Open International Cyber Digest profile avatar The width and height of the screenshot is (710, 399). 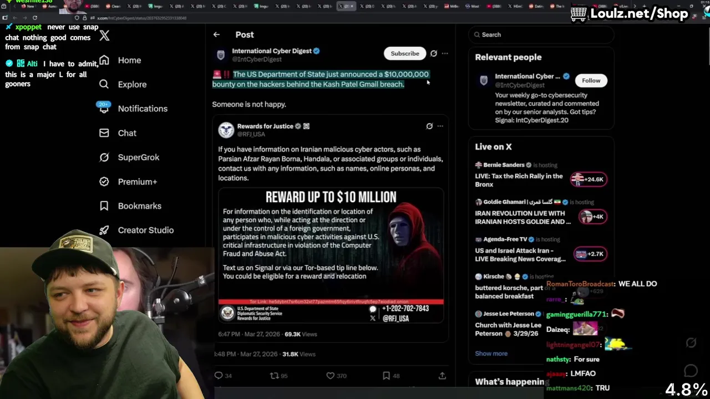(221, 55)
